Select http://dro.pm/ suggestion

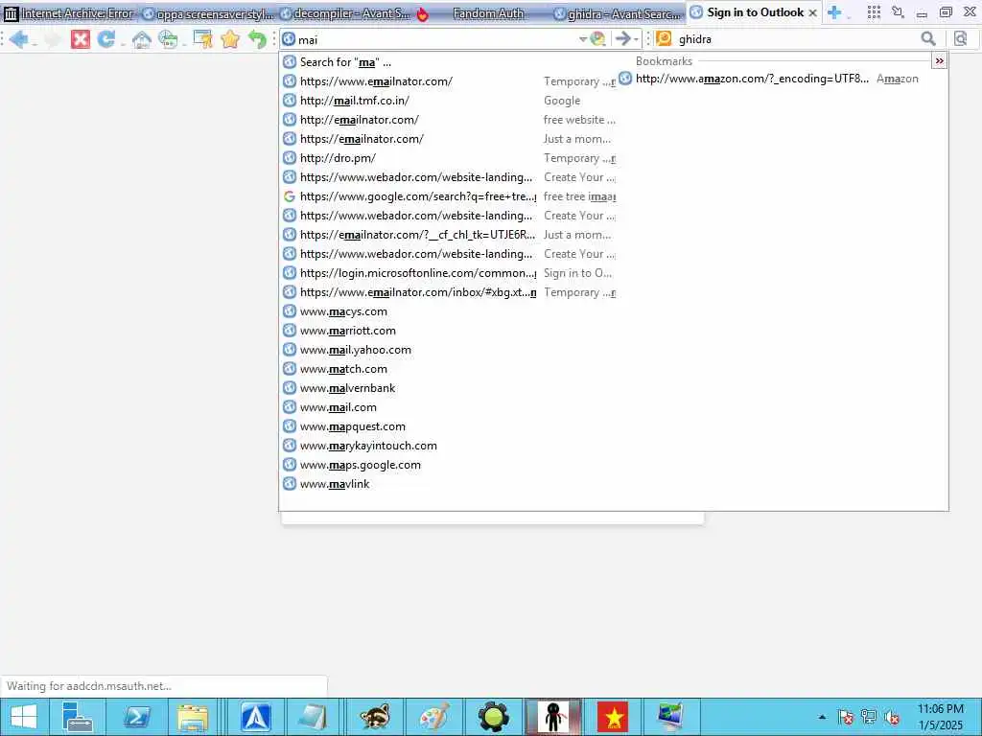pos(449,158)
